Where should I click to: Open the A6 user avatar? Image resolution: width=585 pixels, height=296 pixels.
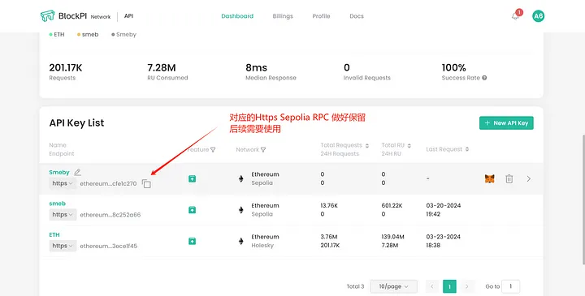tap(538, 16)
